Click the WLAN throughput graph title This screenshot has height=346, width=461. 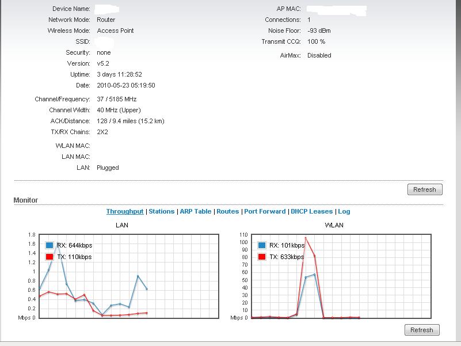click(x=334, y=225)
